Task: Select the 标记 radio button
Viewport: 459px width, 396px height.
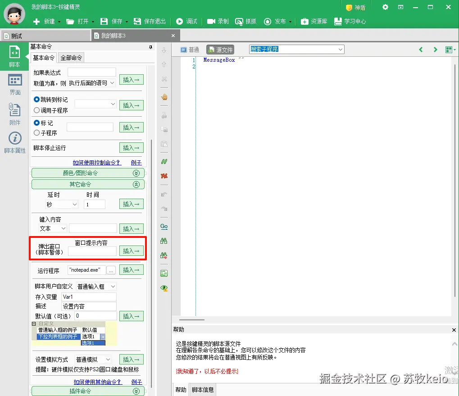Action: pyautogui.click(x=36, y=123)
